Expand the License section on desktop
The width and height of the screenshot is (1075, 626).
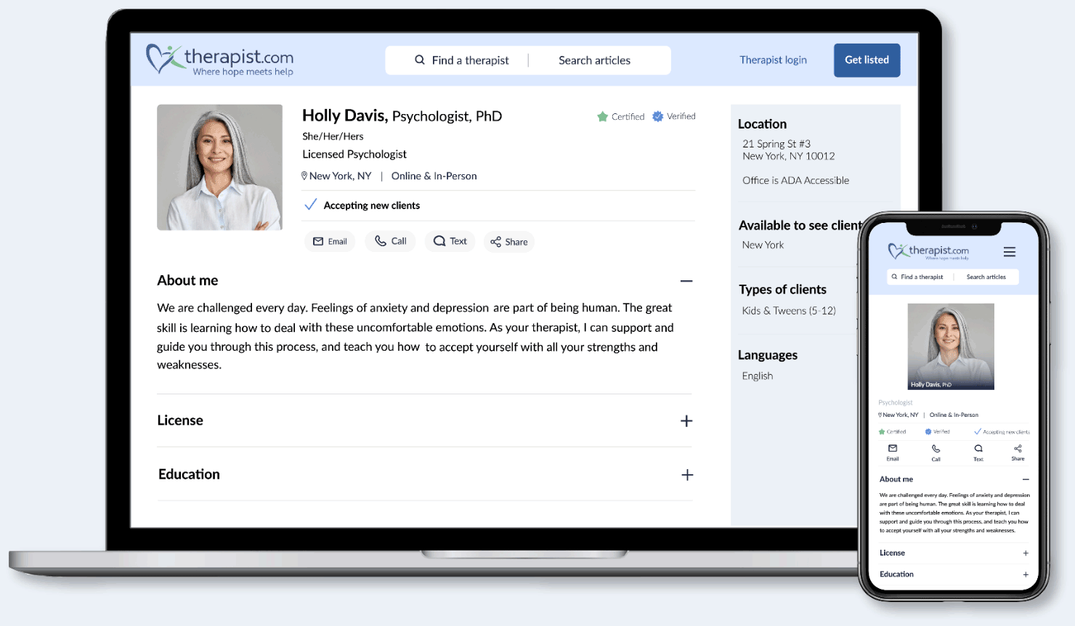click(686, 421)
